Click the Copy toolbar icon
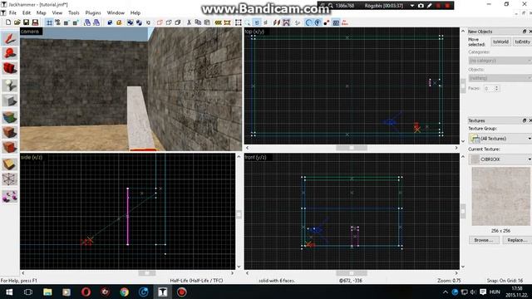Viewport: 532px width, 299px height. (x=198, y=22)
